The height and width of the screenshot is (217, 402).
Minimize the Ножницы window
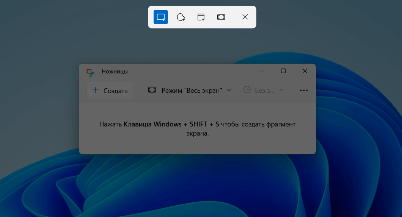pyautogui.click(x=262, y=71)
